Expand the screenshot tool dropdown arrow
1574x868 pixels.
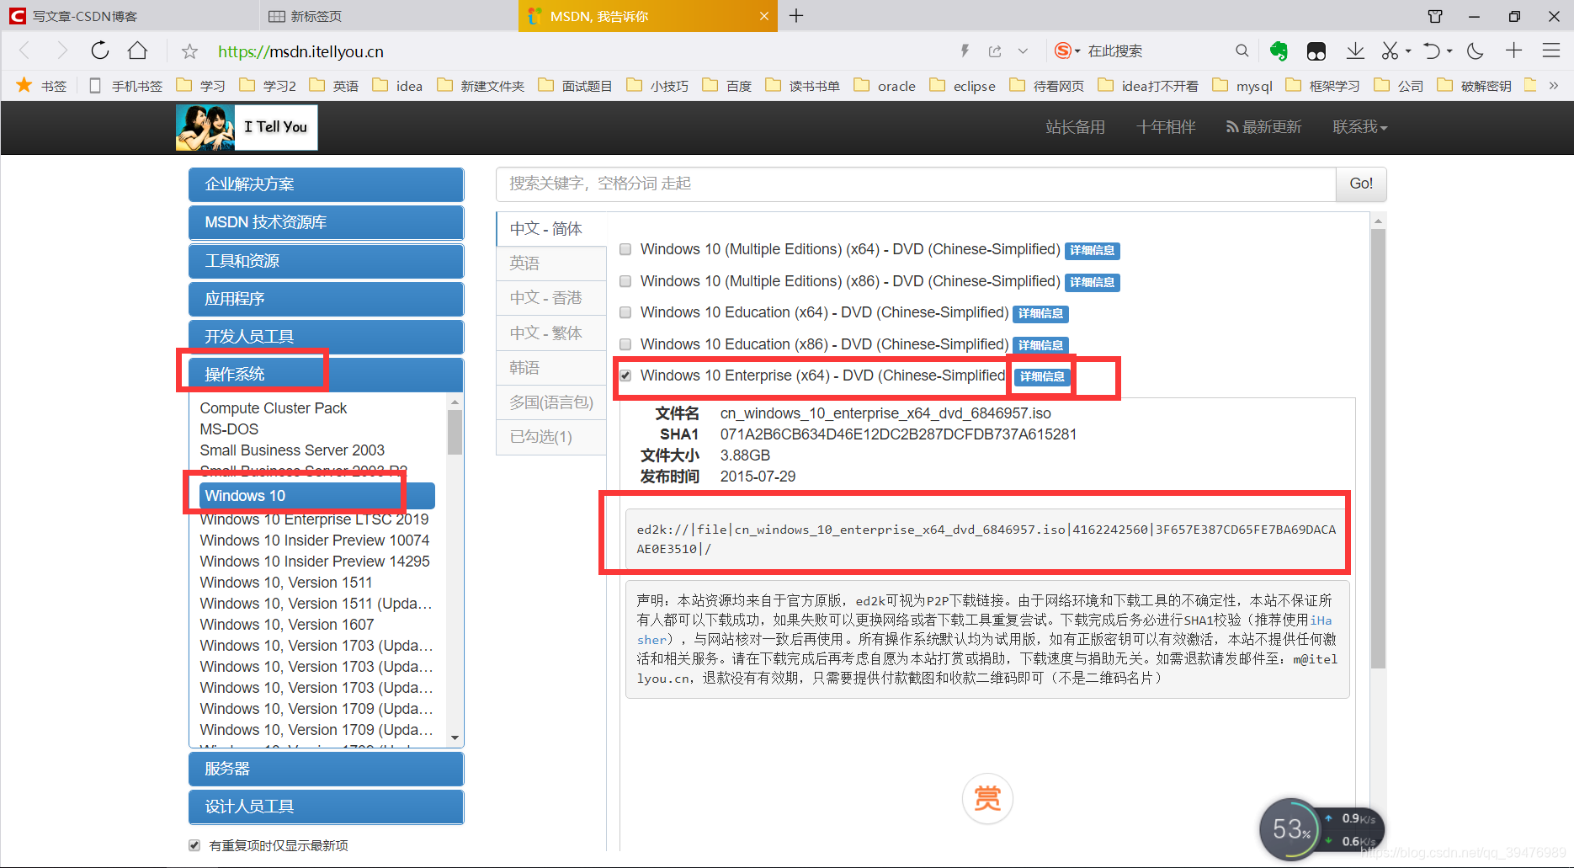[1408, 51]
